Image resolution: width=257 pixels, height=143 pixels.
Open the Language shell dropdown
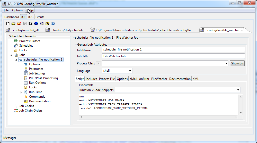point(130,71)
